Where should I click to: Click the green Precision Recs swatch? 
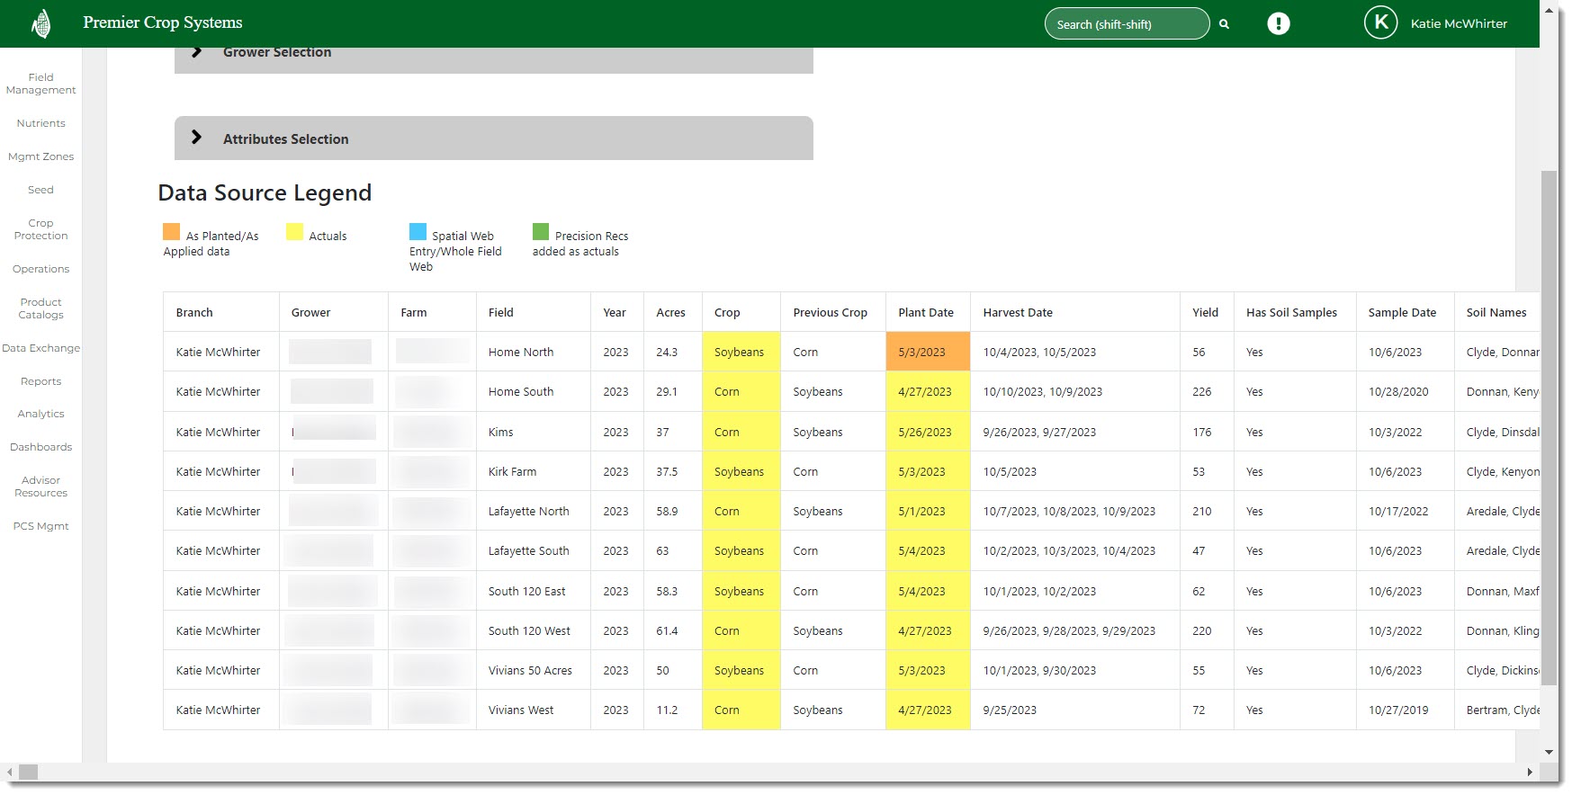[541, 232]
